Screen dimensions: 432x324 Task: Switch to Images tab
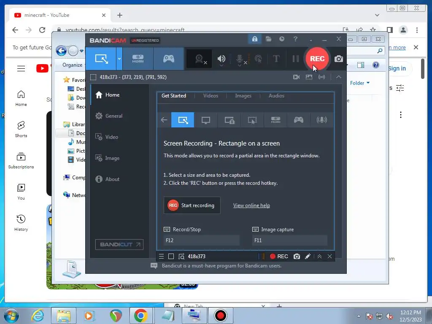pyautogui.click(x=243, y=96)
